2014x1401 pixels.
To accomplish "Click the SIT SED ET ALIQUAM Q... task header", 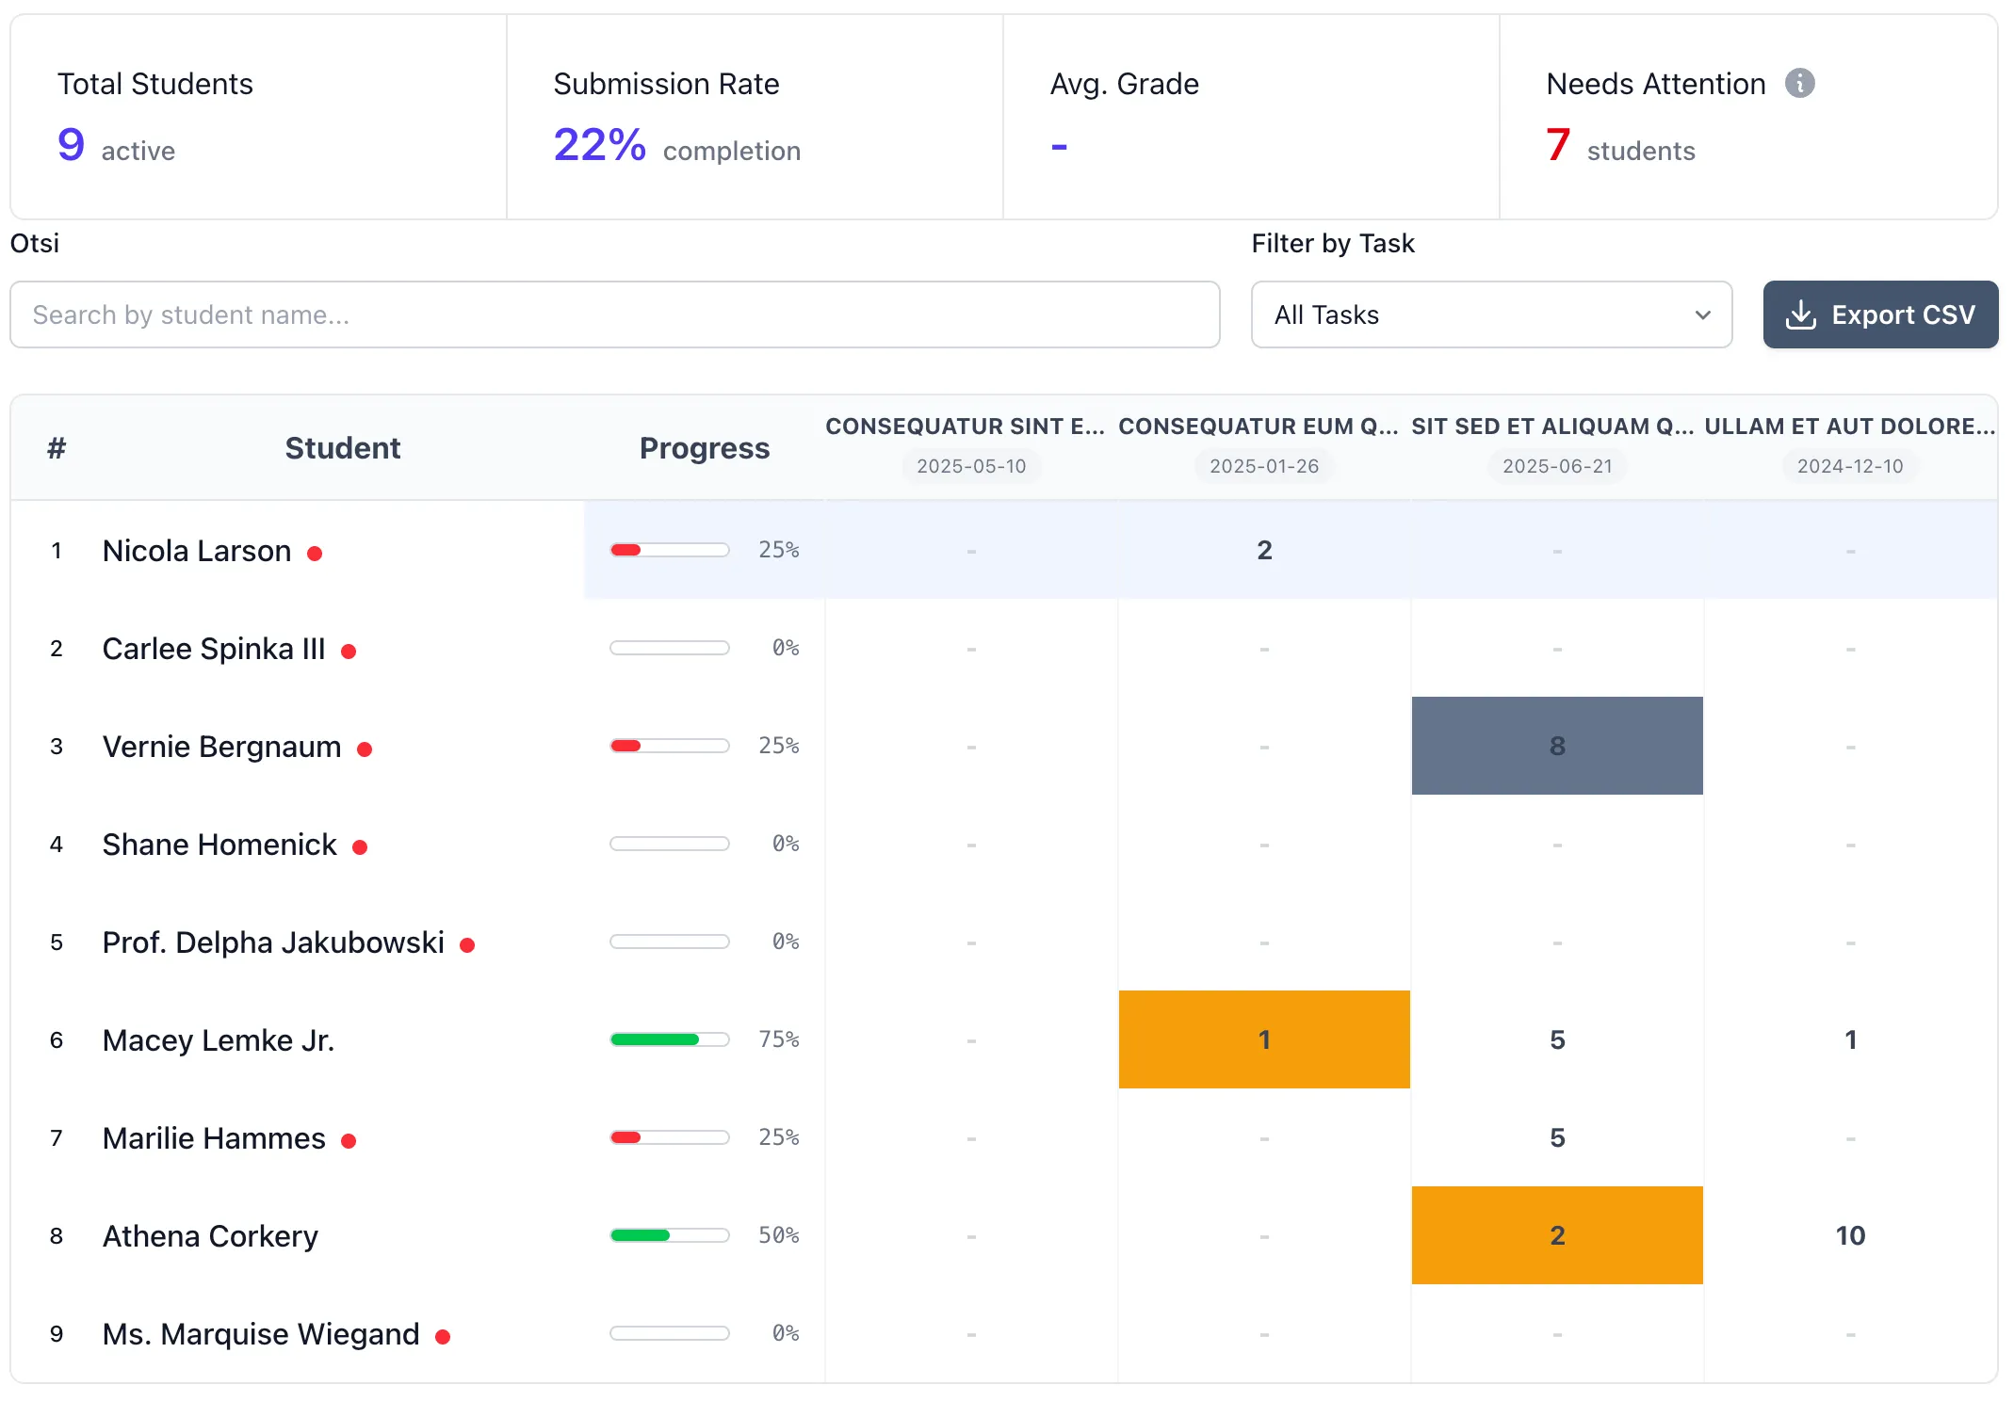I will click(1552, 427).
